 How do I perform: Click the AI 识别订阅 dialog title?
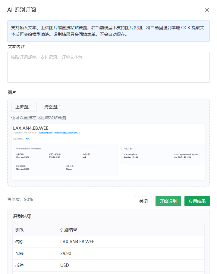pyautogui.click(x=21, y=10)
